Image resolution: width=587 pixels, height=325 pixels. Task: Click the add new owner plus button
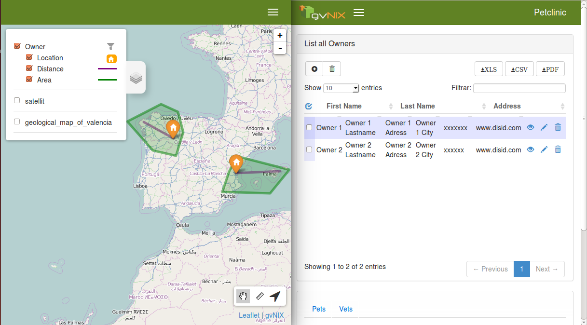click(314, 69)
